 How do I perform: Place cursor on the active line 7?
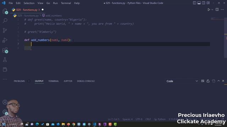click(117, 44)
